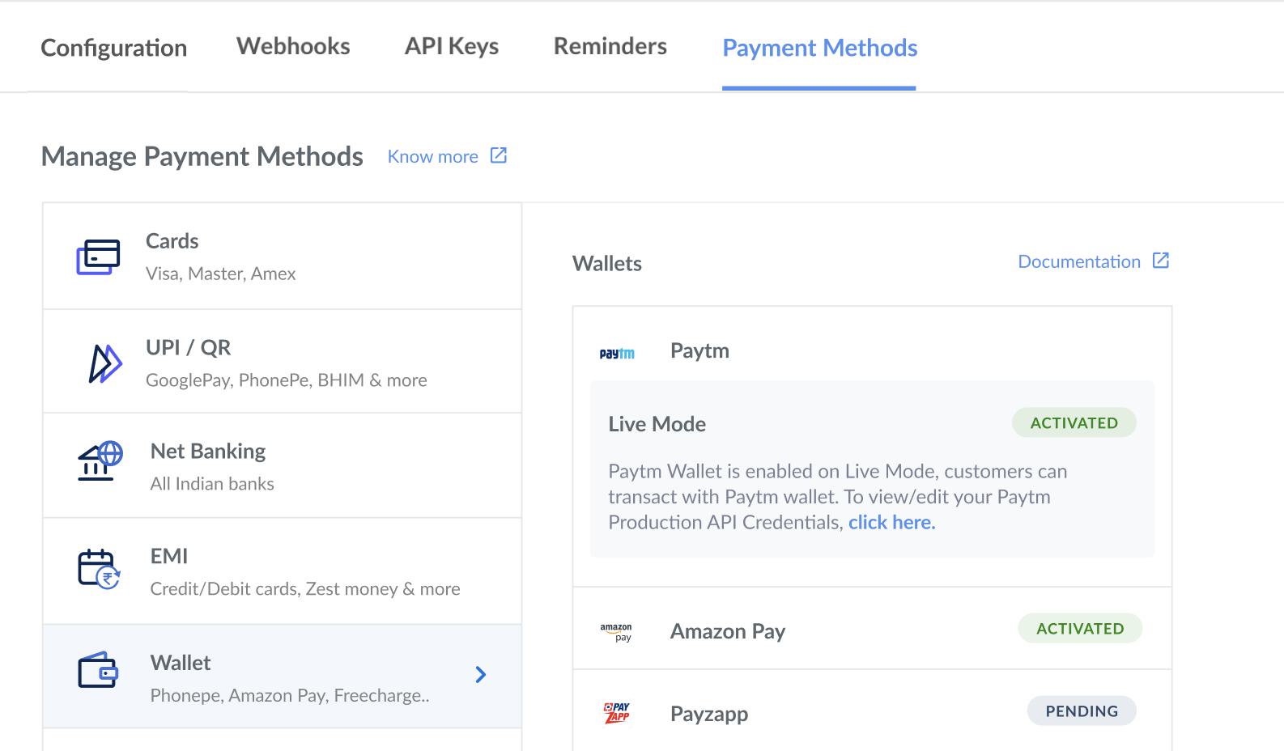Select the Wallet payment method
This screenshot has width=1284, height=751.
282,677
